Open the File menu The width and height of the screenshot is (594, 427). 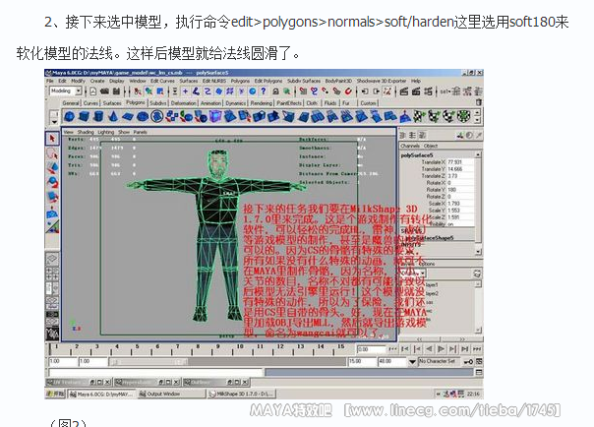click(x=49, y=81)
